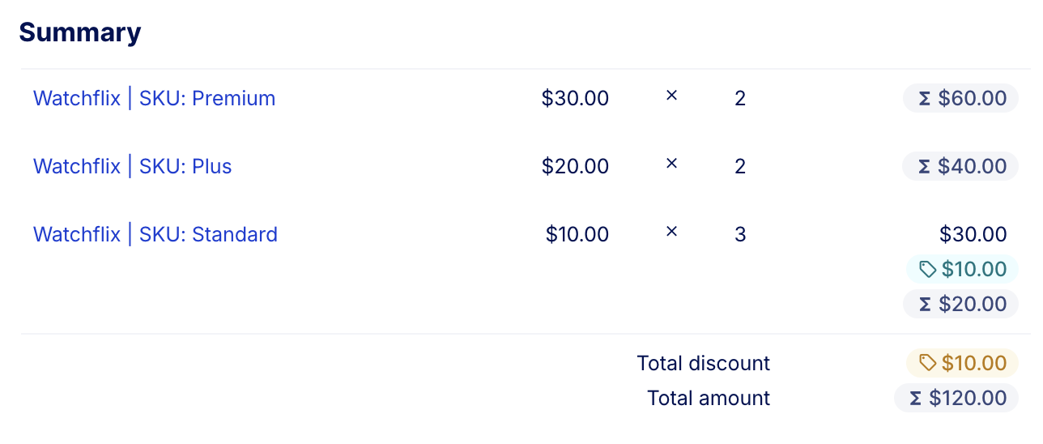Click the $10.00 Standard unit price
This screenshot has width=1043, height=444.
click(577, 235)
